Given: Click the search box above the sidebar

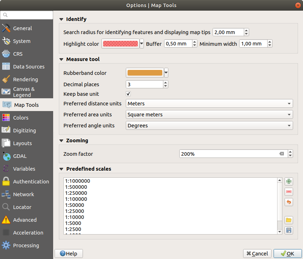Looking at the screenshot, I should pyautogui.click(x=27, y=15).
